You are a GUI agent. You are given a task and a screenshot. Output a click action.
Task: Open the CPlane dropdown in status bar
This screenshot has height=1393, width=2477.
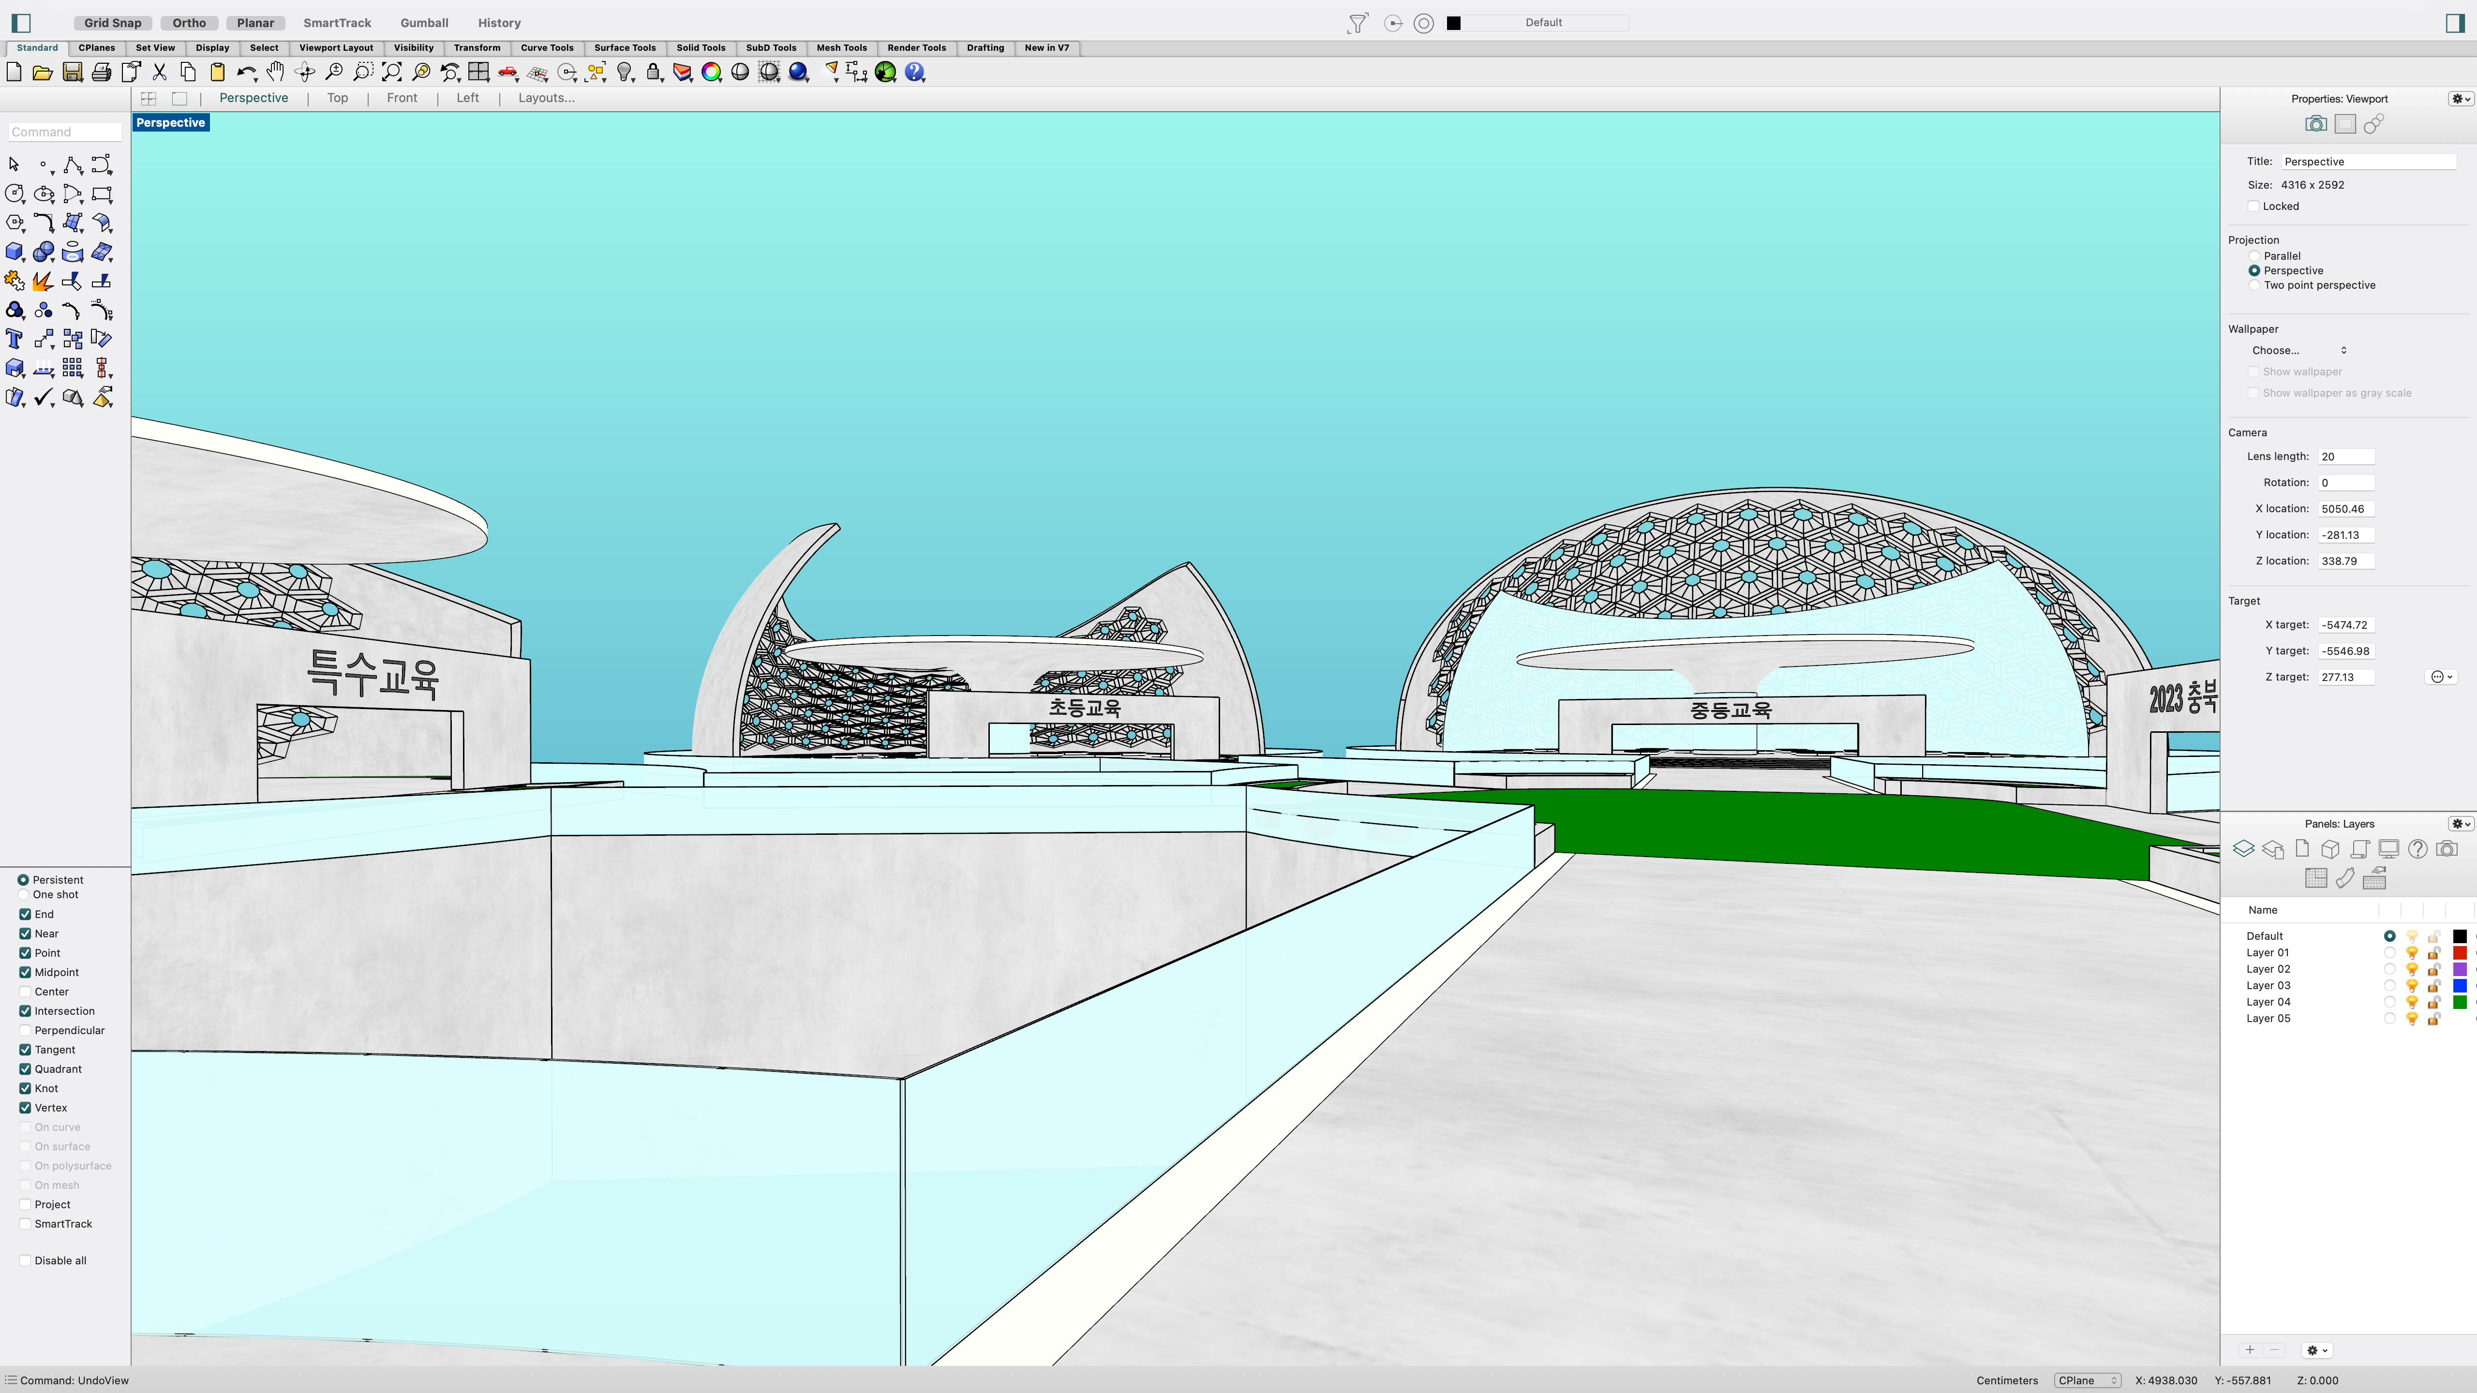pos(2087,1380)
